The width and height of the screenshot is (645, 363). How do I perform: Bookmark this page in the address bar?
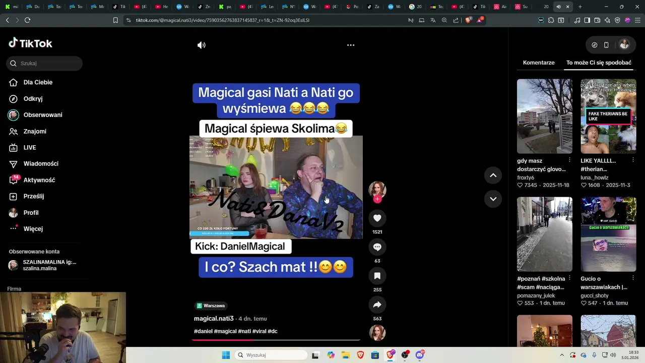point(115,20)
